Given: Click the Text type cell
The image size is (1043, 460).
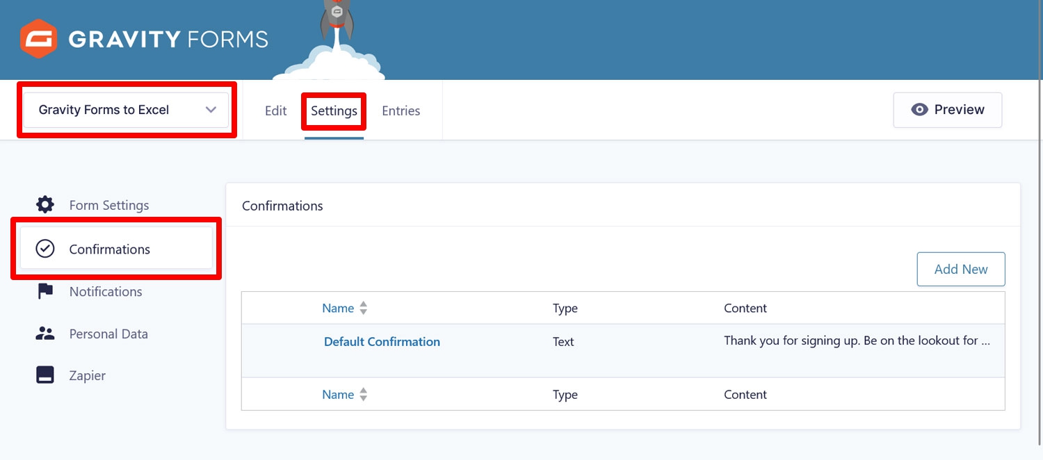Looking at the screenshot, I should tap(563, 341).
